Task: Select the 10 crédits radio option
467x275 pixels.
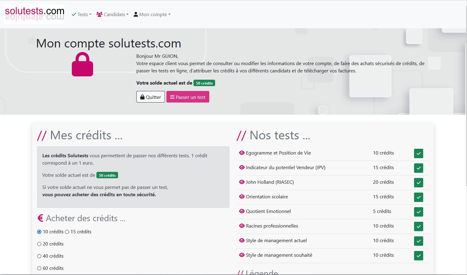Action: coord(39,232)
